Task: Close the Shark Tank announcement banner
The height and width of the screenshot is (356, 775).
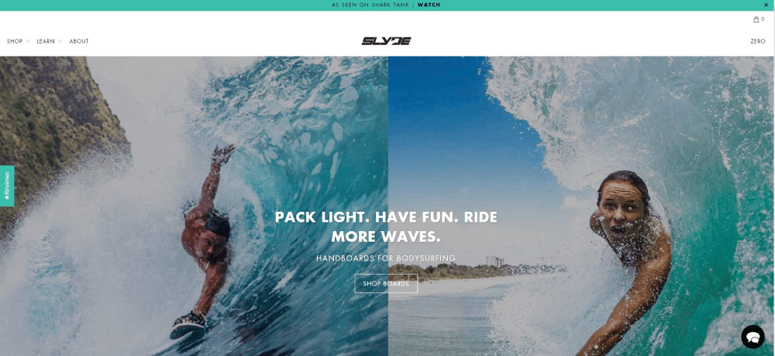Action: point(766,5)
